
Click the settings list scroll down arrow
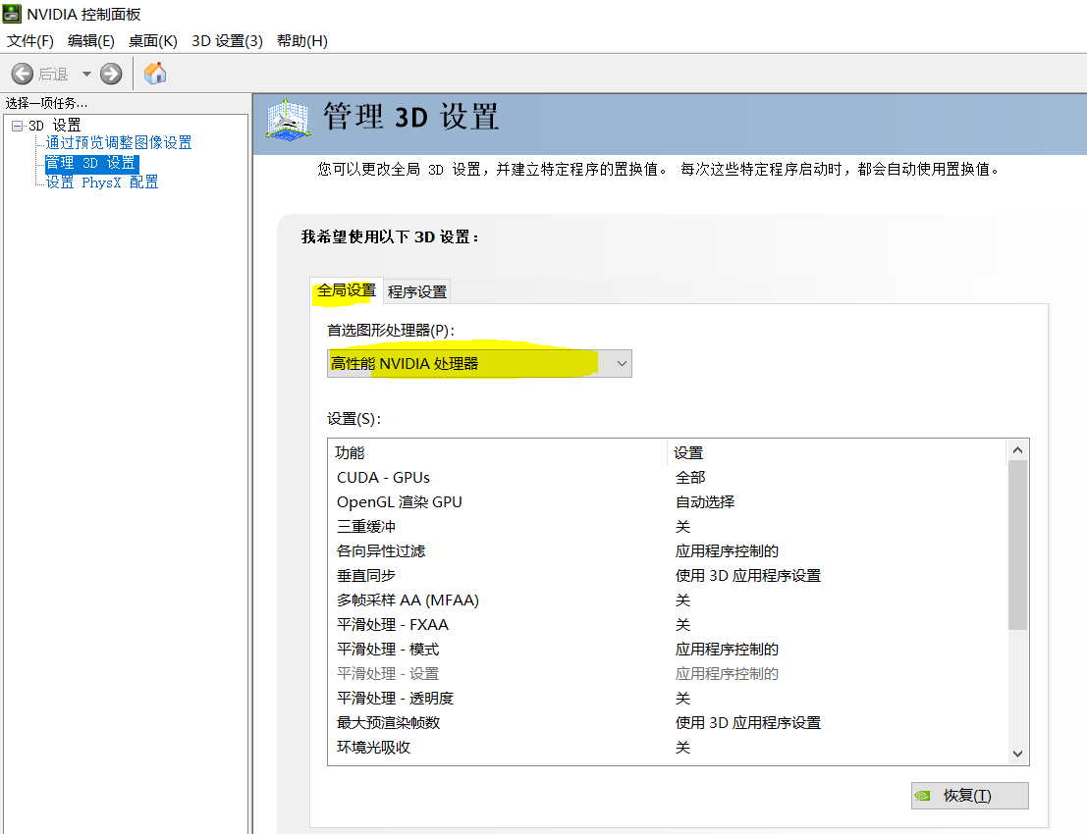pos(1017,754)
